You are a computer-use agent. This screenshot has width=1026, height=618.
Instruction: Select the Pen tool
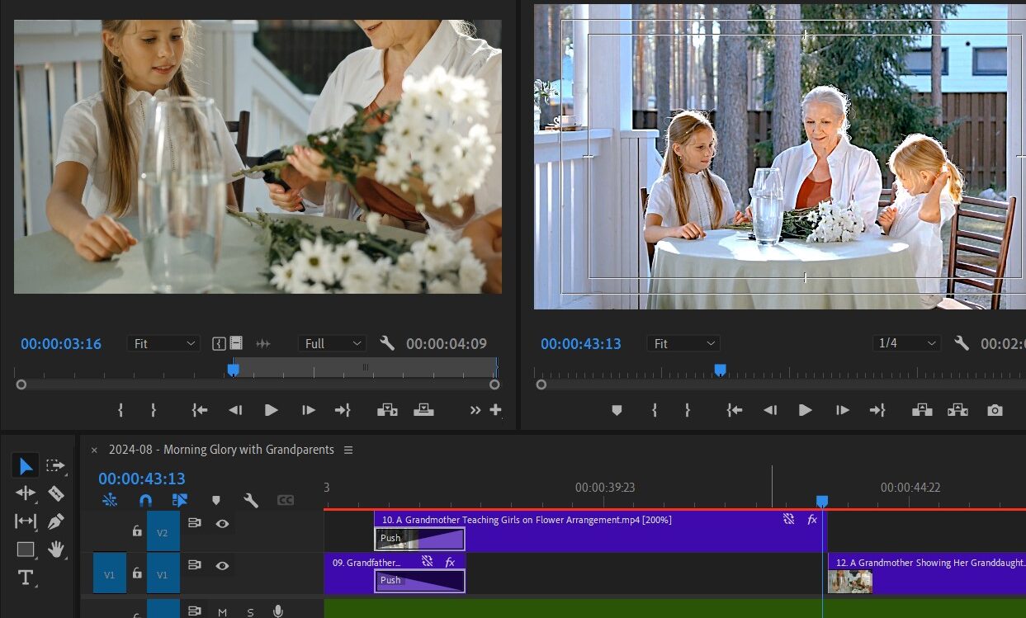coord(55,521)
